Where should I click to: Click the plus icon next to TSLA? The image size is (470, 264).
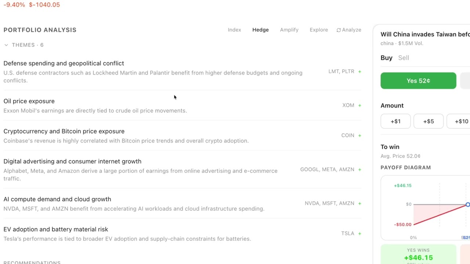(x=359, y=234)
